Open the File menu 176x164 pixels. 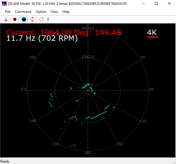coord(8,12)
